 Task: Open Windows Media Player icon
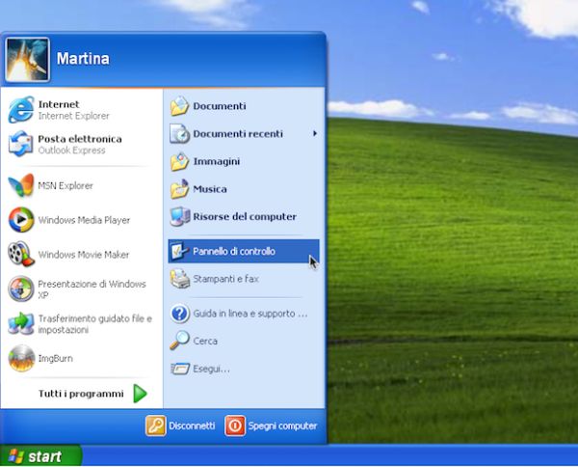point(21,220)
